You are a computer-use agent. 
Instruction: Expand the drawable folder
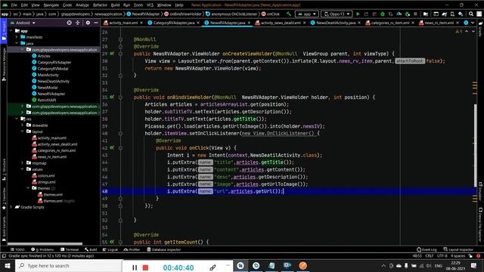coord(22,125)
